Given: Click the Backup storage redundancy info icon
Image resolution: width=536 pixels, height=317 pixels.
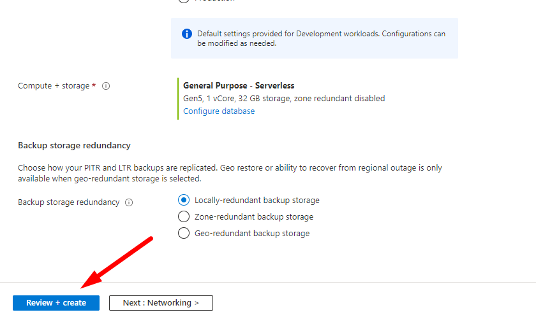Looking at the screenshot, I should (x=129, y=202).
